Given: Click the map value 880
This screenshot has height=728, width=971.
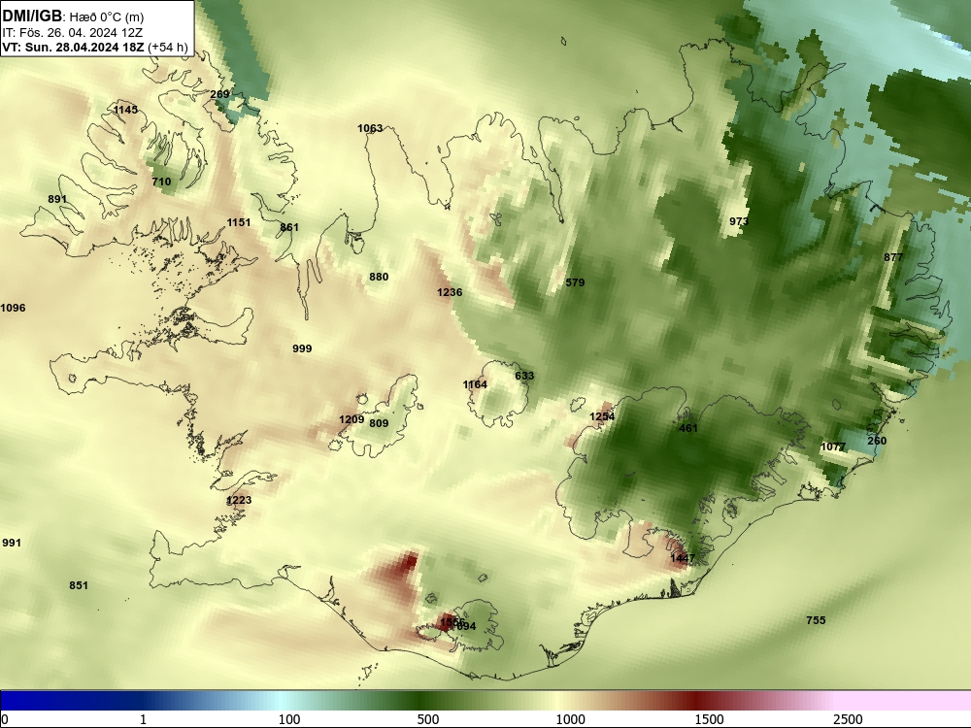Looking at the screenshot, I should click(x=379, y=277).
